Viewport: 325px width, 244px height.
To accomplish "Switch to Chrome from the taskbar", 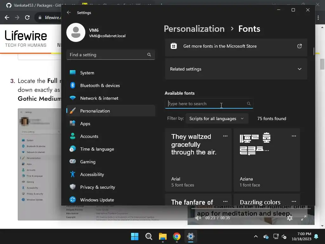I will [176, 236].
